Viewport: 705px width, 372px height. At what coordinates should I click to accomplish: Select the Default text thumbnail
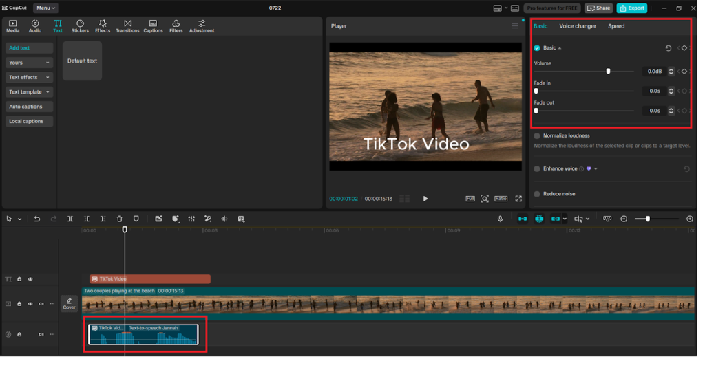pyautogui.click(x=82, y=61)
